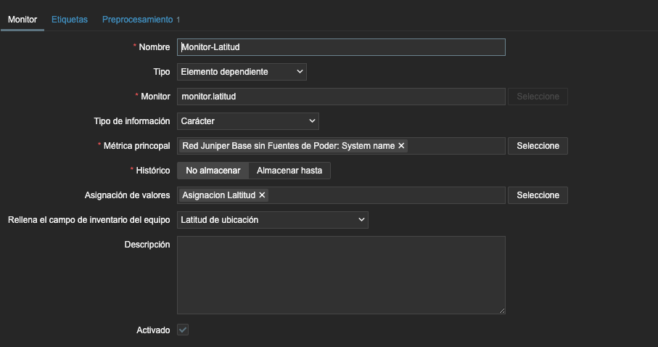Select No almacenar for Histórico

tap(213, 171)
